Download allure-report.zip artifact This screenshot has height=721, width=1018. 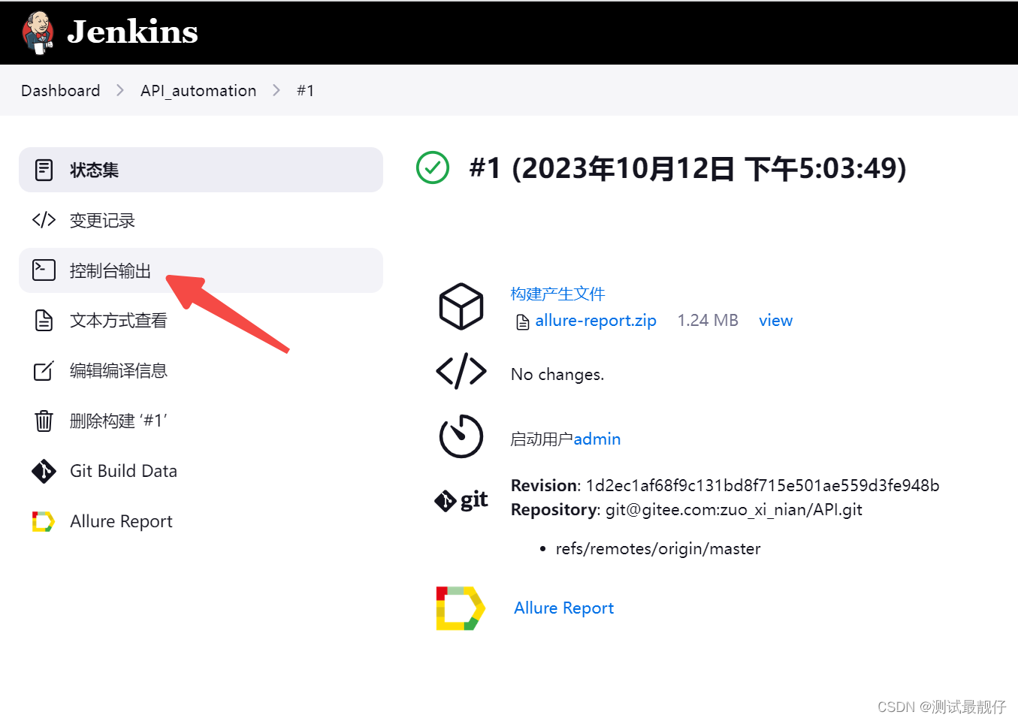click(x=596, y=321)
